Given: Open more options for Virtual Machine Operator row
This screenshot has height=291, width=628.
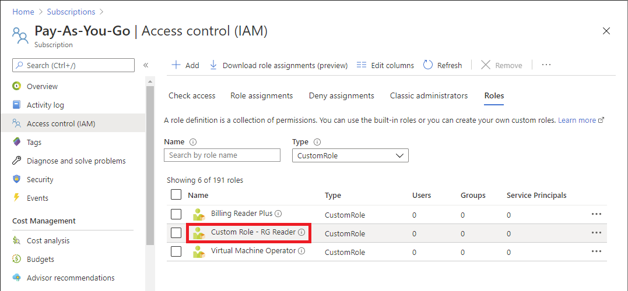Looking at the screenshot, I should pos(596,251).
